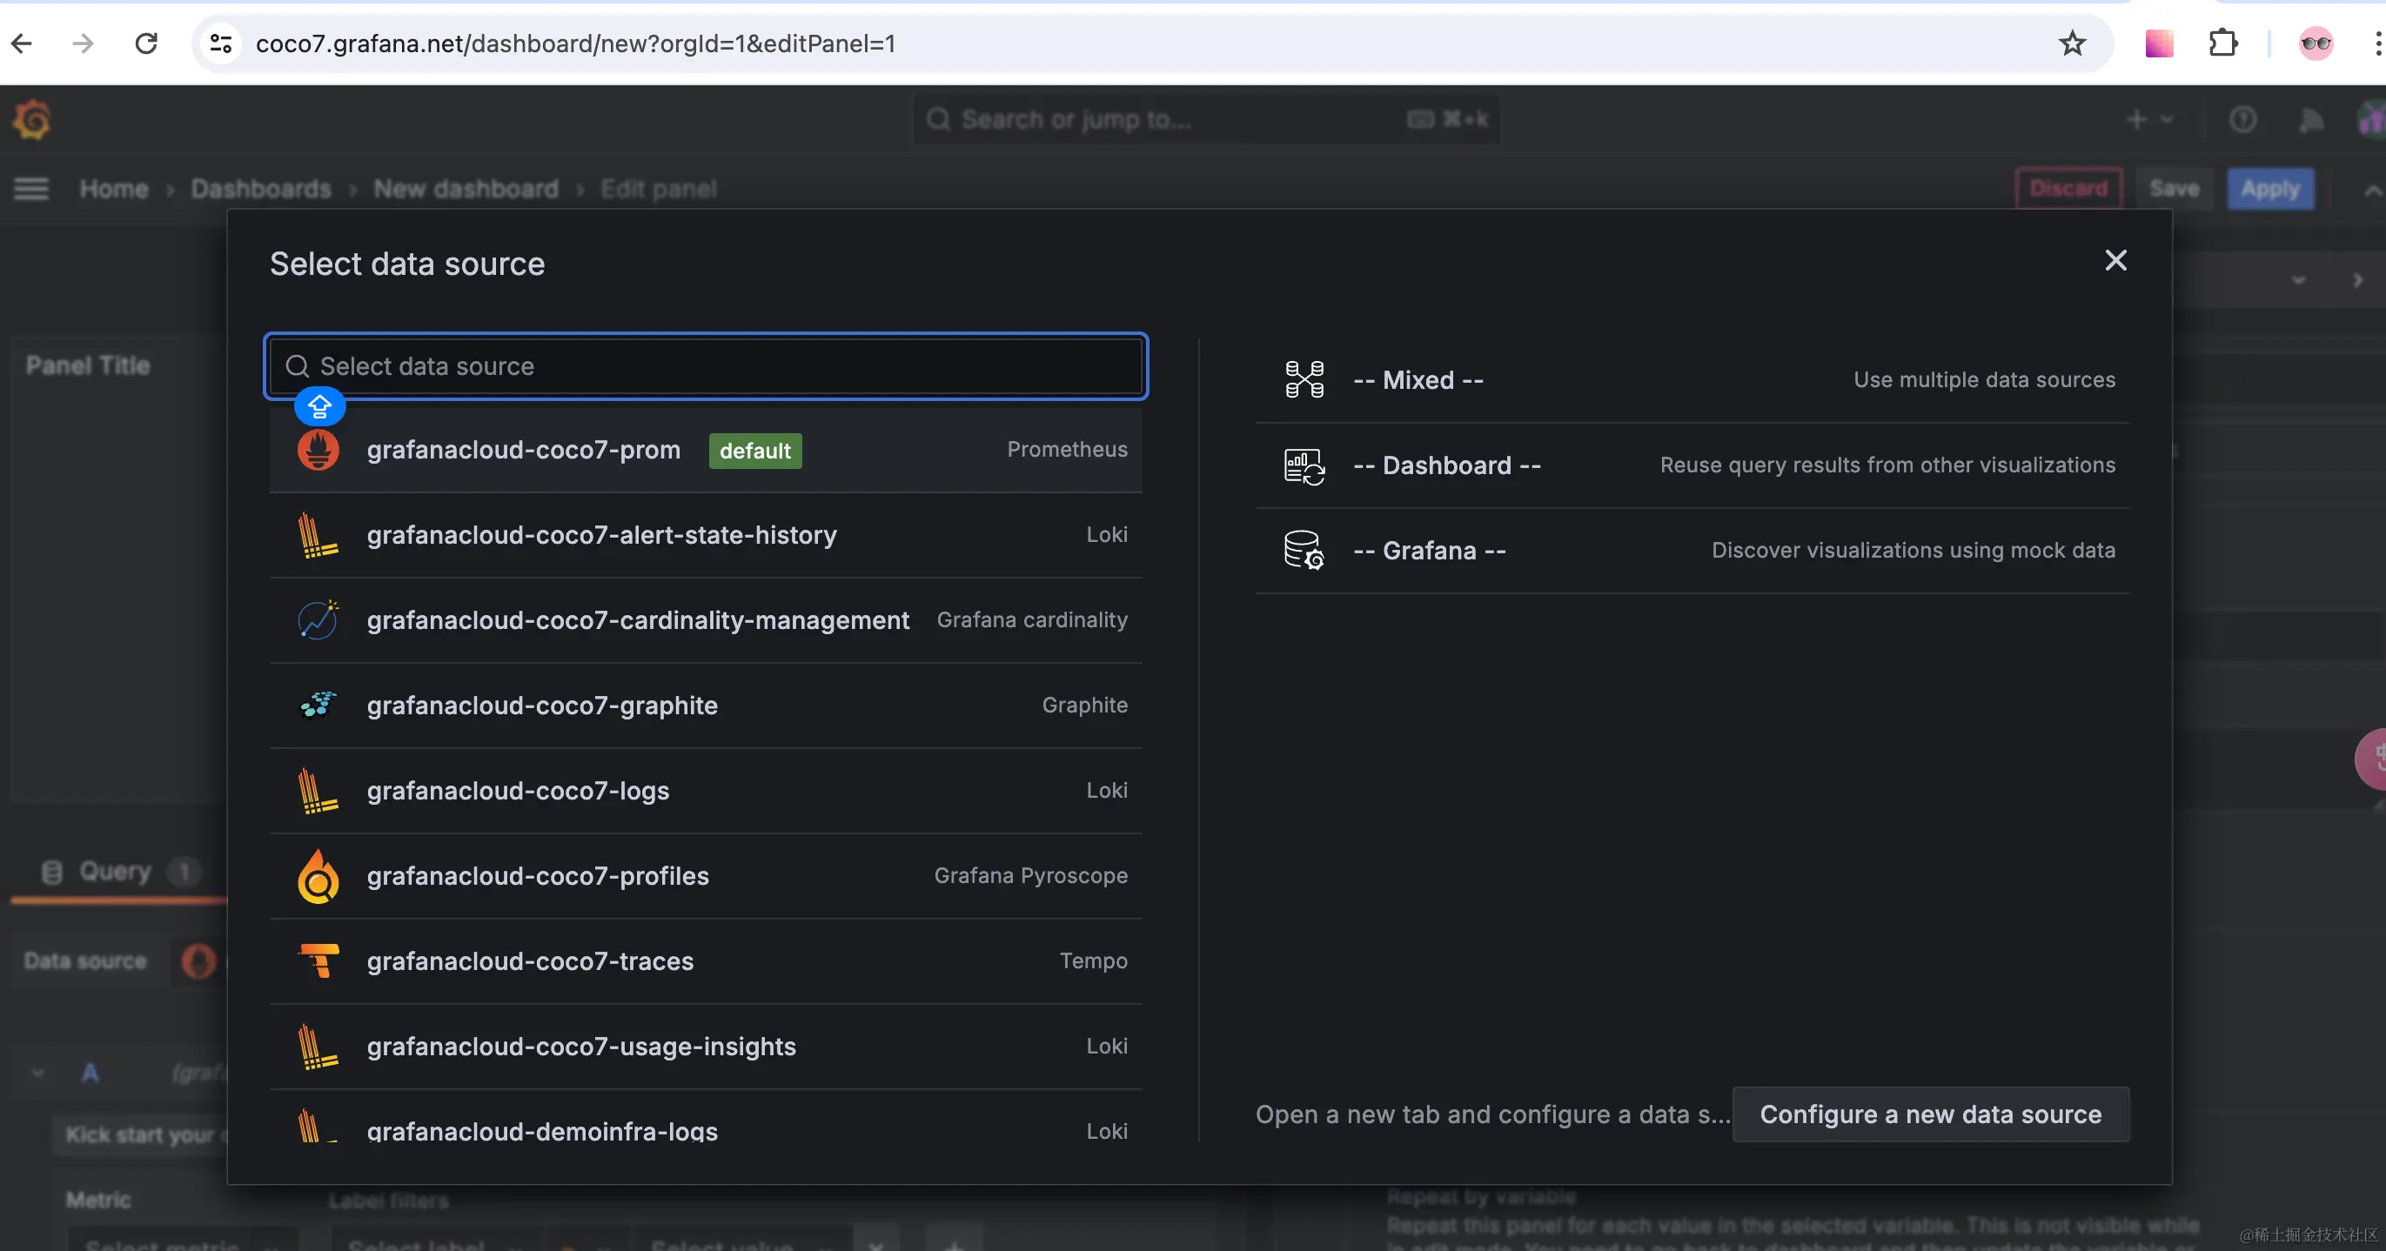The width and height of the screenshot is (2386, 1251).
Task: Click the Save button
Action: click(2174, 189)
